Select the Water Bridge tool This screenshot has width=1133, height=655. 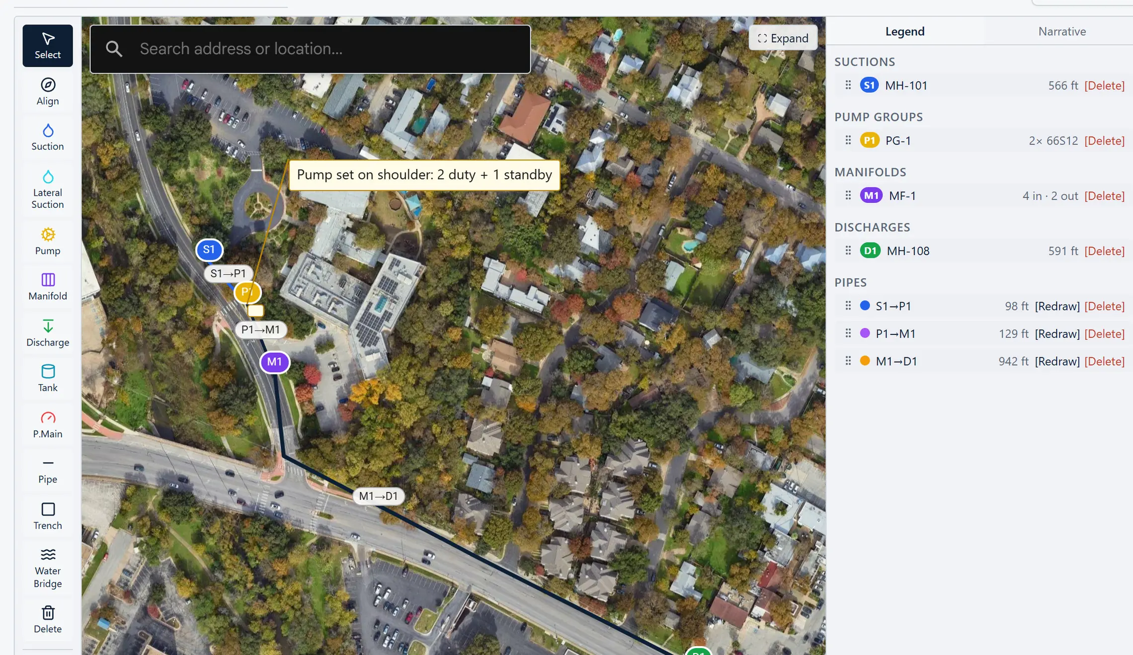pyautogui.click(x=48, y=569)
